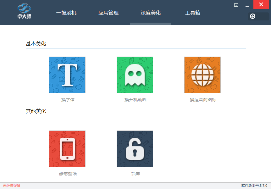Switch to the 应用管理 tab
This screenshot has height=189, width=271.
point(108,13)
